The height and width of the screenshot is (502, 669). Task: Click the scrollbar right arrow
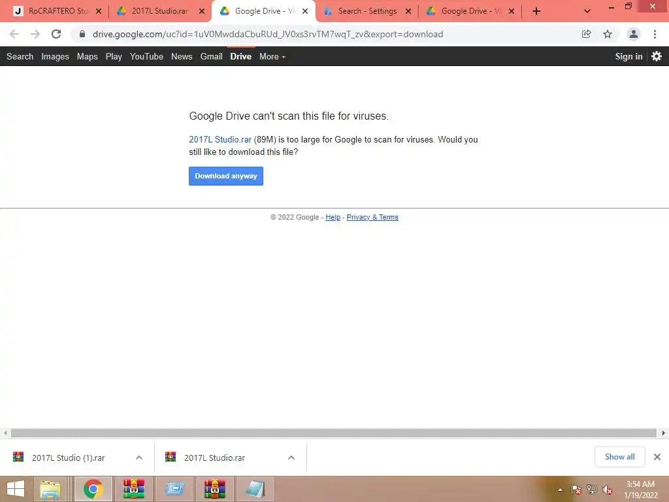click(664, 433)
